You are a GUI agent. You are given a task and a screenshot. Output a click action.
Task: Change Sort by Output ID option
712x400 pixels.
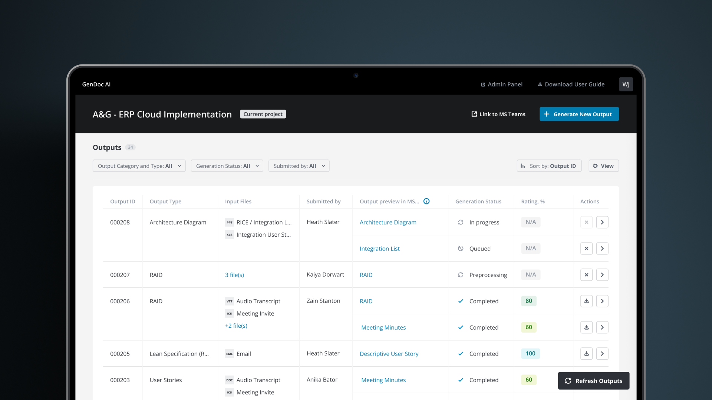click(x=549, y=166)
